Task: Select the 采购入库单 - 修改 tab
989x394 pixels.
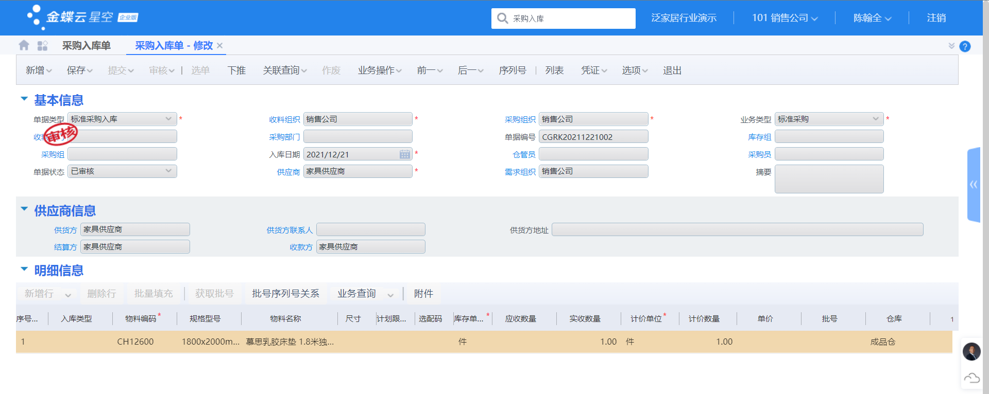Action: tap(174, 46)
